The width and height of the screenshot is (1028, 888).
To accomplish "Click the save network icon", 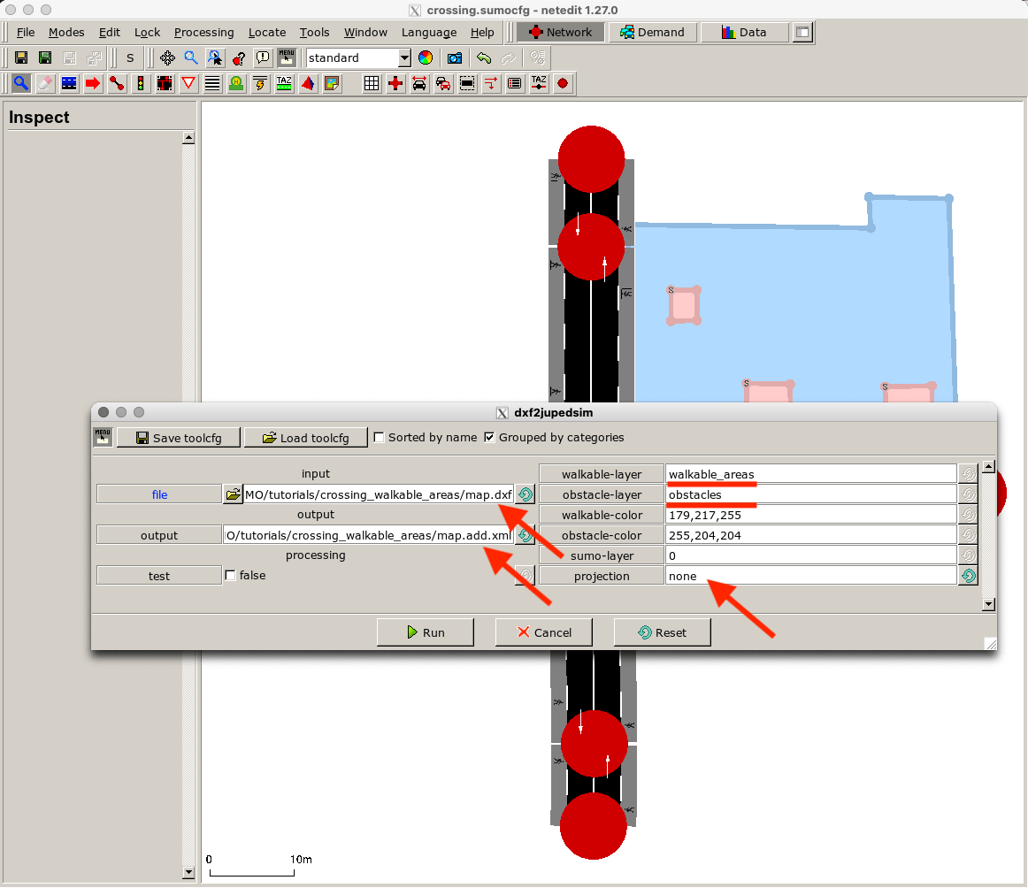I will click(21, 57).
